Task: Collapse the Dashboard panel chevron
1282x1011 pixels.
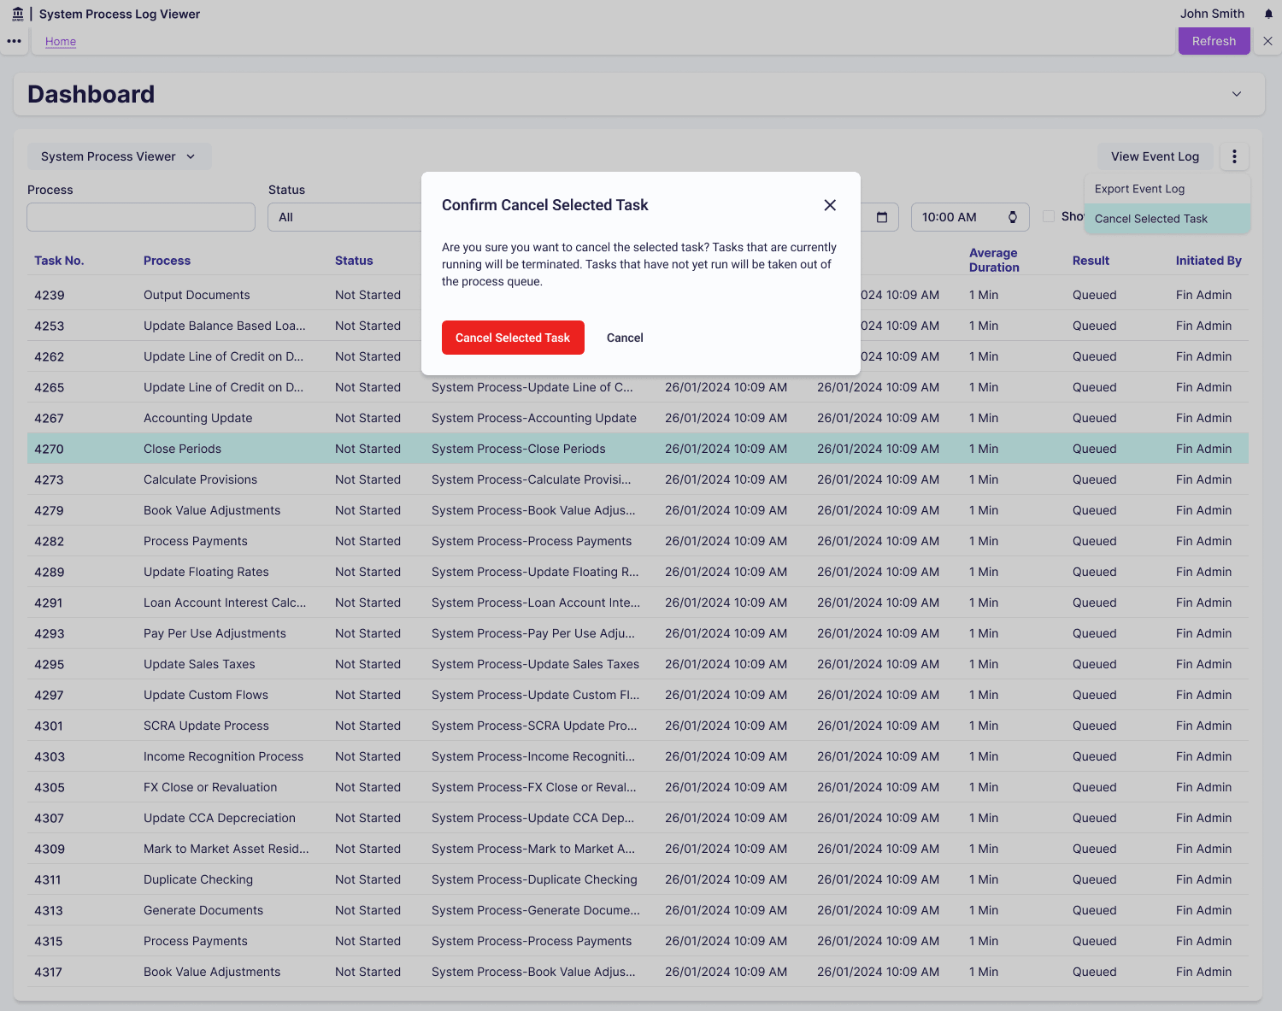Action: click(1236, 94)
